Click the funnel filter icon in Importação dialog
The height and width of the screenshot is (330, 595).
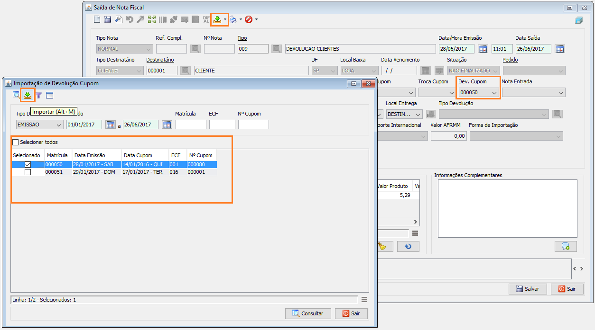pyautogui.click(x=39, y=96)
